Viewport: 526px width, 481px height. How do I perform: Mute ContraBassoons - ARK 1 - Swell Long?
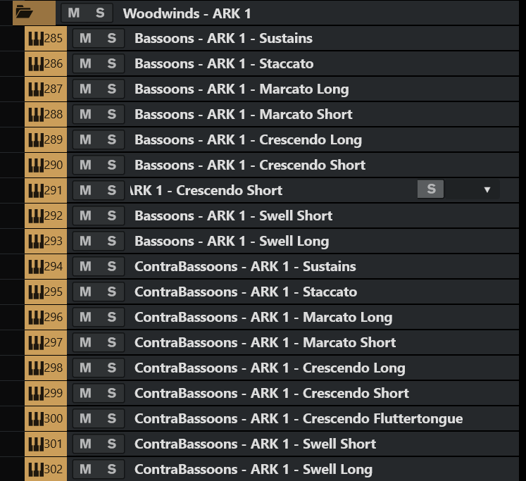[x=85, y=469]
